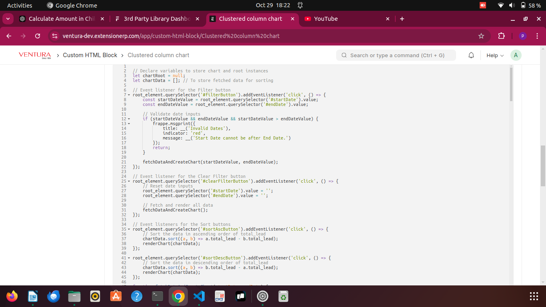Focus the search or command bar
Image resolution: width=546 pixels, height=307 pixels.
[x=396, y=55]
